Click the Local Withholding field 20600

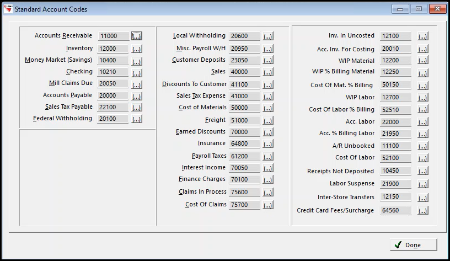tap(244, 36)
